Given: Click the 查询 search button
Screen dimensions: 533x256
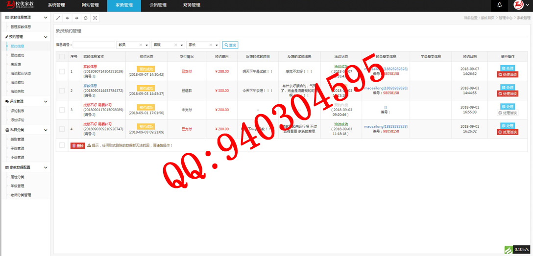Looking at the screenshot, I should [230, 45].
